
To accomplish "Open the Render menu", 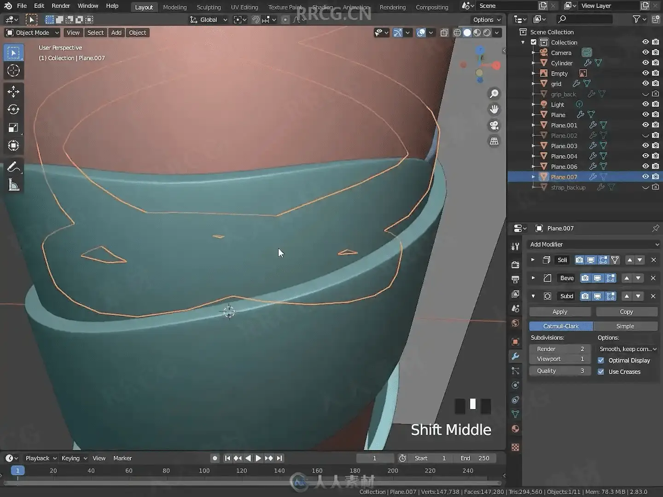I will click(61, 6).
